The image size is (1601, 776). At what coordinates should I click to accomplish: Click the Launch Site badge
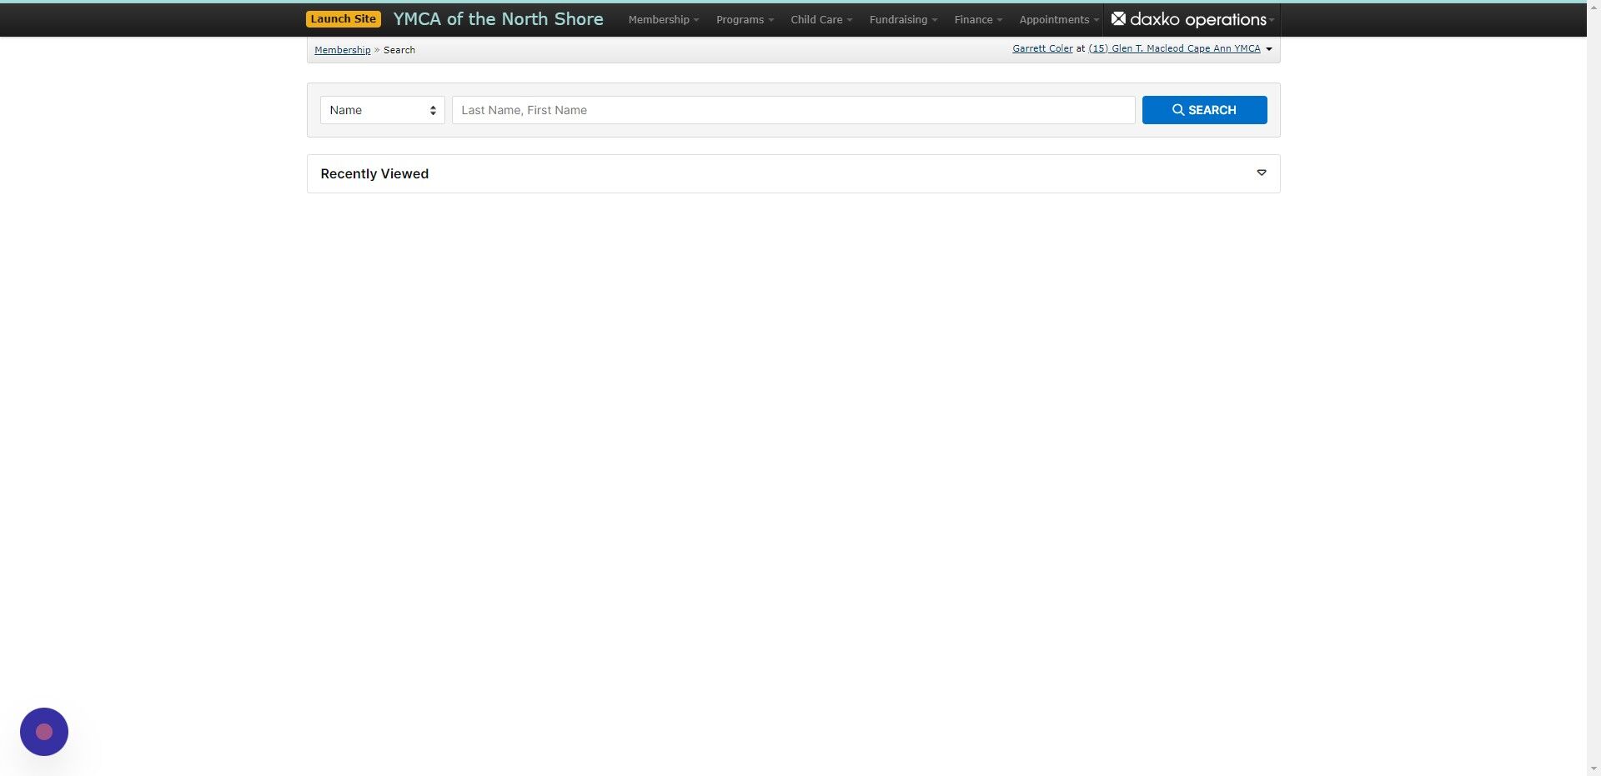point(343,19)
